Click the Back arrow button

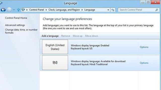pos(3,10)
